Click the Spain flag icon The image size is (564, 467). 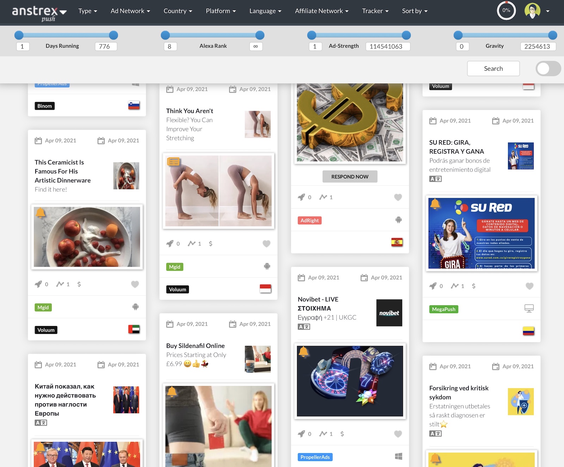click(397, 242)
